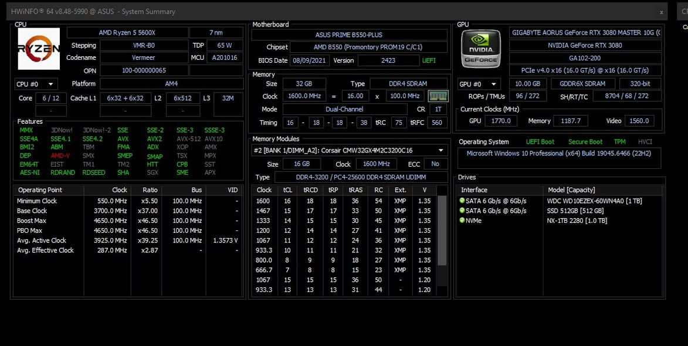Click the GPU memory clock 1187.7 field
Viewport: 688px width, 346px height.
571,121
